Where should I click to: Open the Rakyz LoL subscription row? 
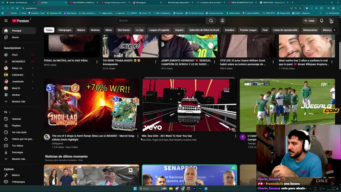(x=19, y=68)
